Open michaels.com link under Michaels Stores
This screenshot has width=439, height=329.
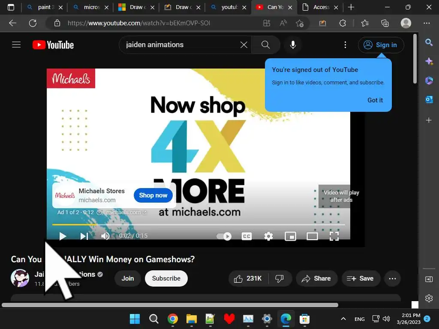click(97, 200)
